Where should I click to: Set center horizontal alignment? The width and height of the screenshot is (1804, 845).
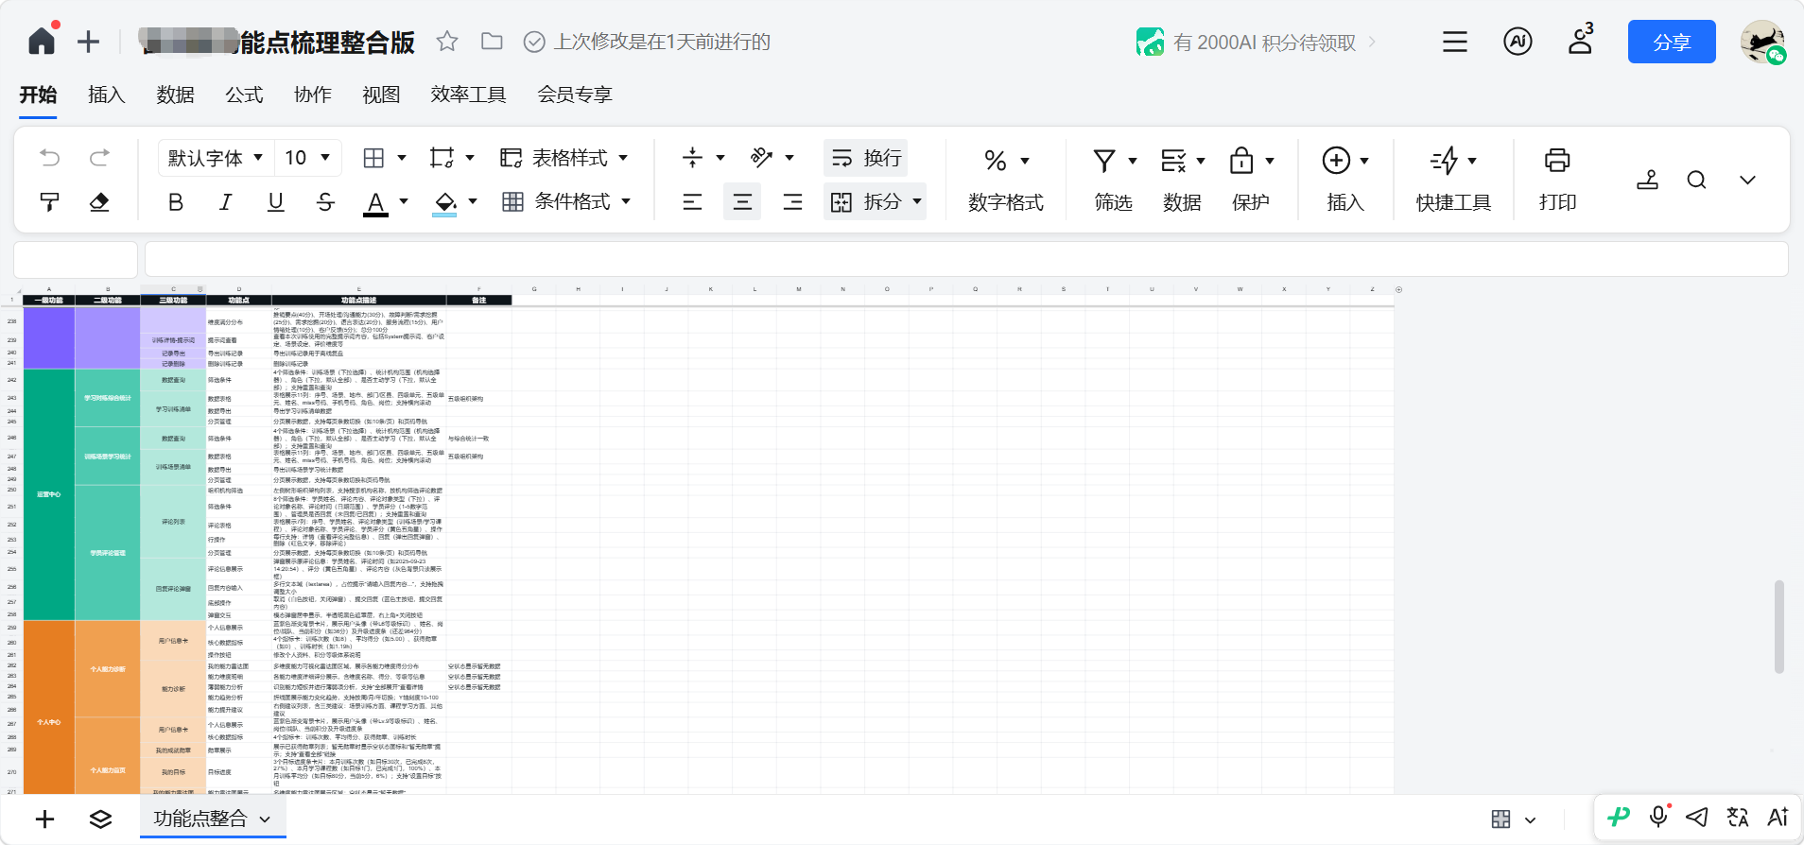742,201
